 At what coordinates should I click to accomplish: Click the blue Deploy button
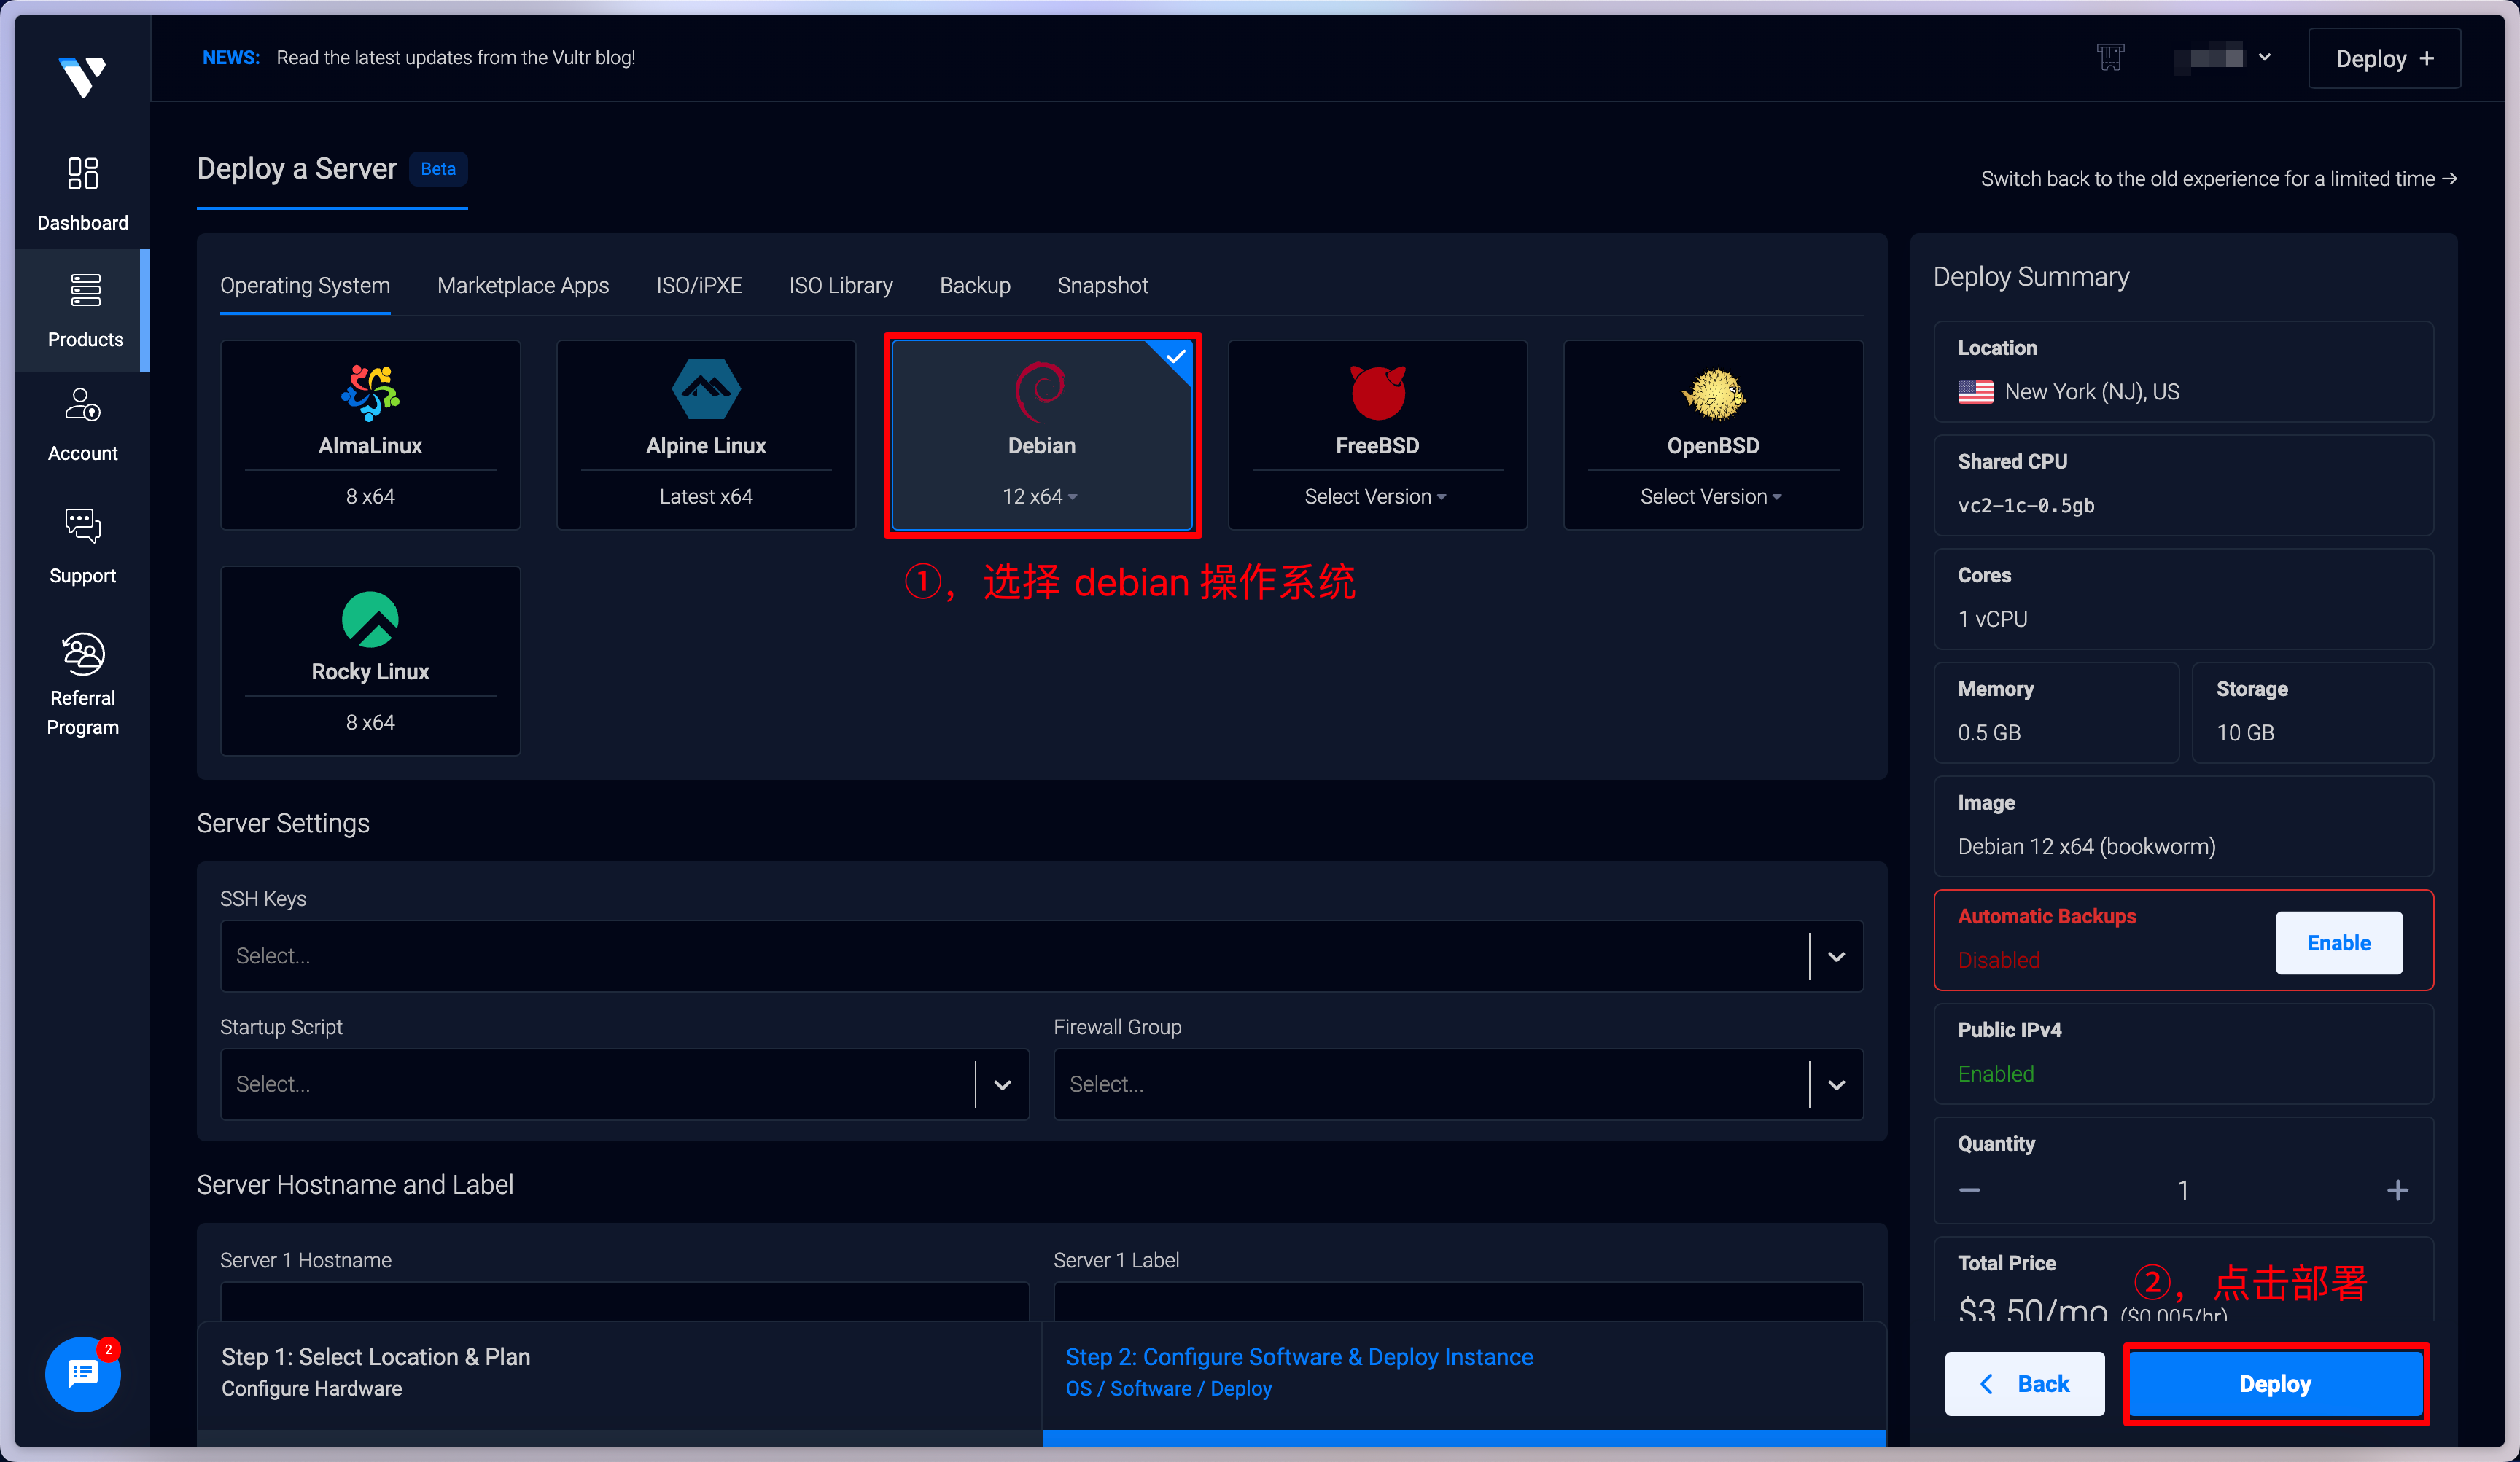pyautogui.click(x=2275, y=1384)
